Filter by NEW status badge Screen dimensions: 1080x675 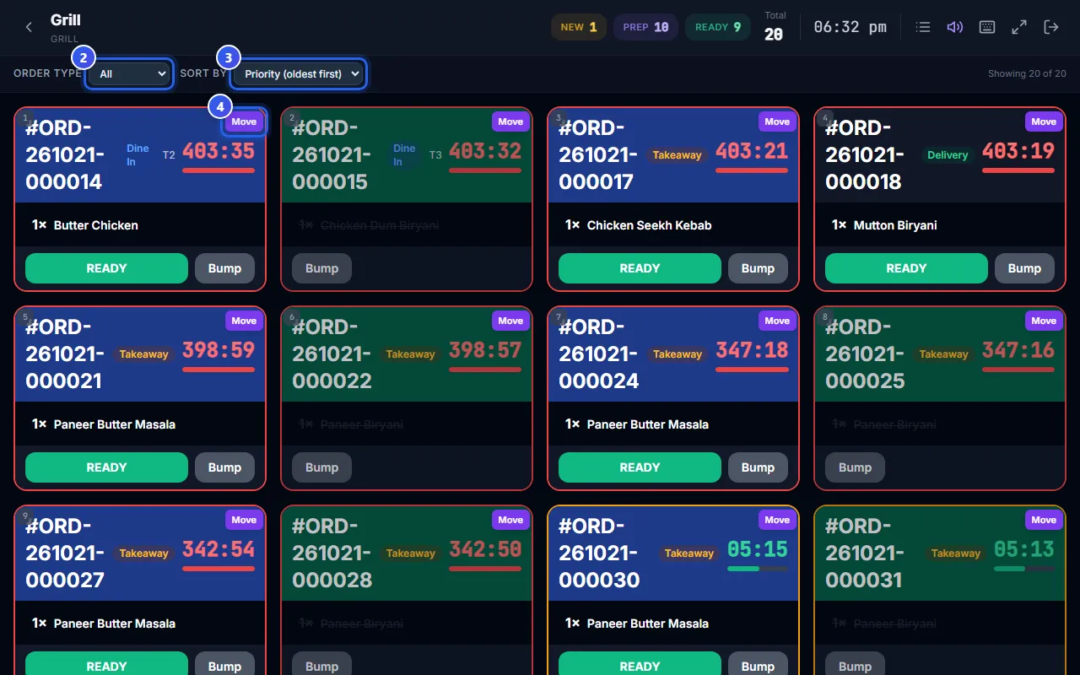point(579,27)
